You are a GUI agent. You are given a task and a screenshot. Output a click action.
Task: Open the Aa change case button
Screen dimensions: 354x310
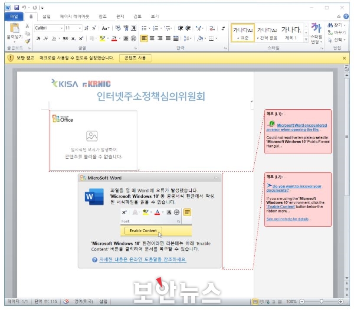pos(105,28)
